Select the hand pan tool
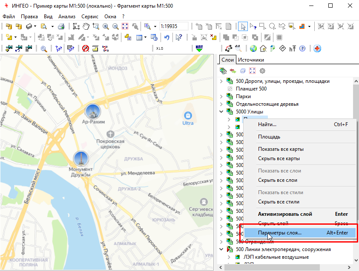This screenshot has height=271, width=359. point(86,26)
